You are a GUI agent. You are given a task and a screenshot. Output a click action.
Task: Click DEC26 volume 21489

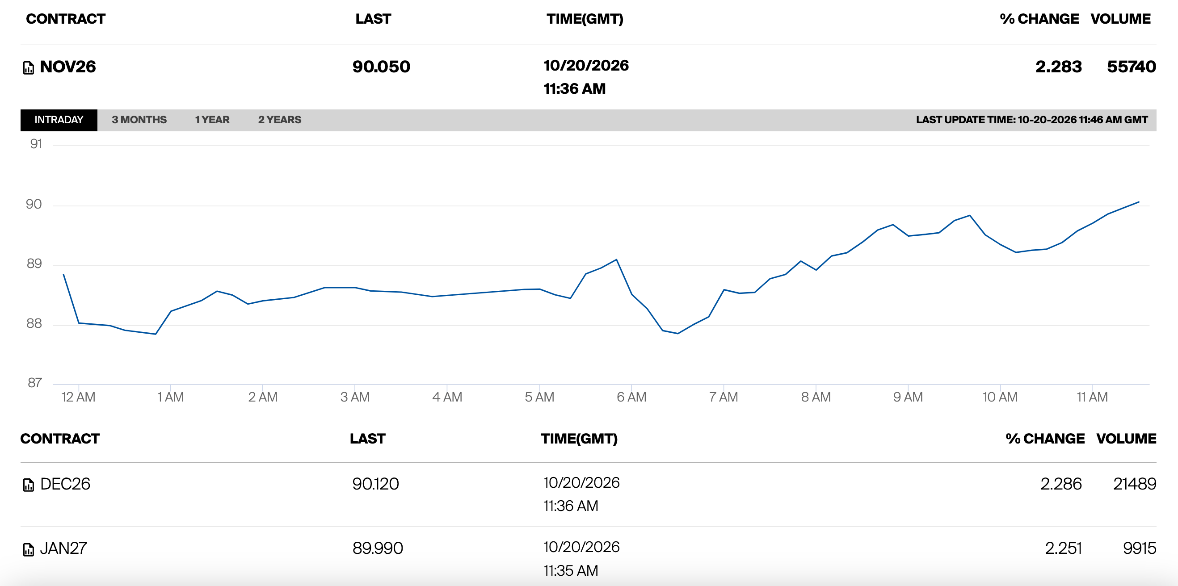pos(1135,484)
